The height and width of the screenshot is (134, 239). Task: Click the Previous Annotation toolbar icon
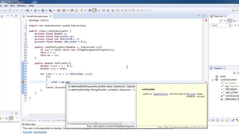click(x=126, y=10)
